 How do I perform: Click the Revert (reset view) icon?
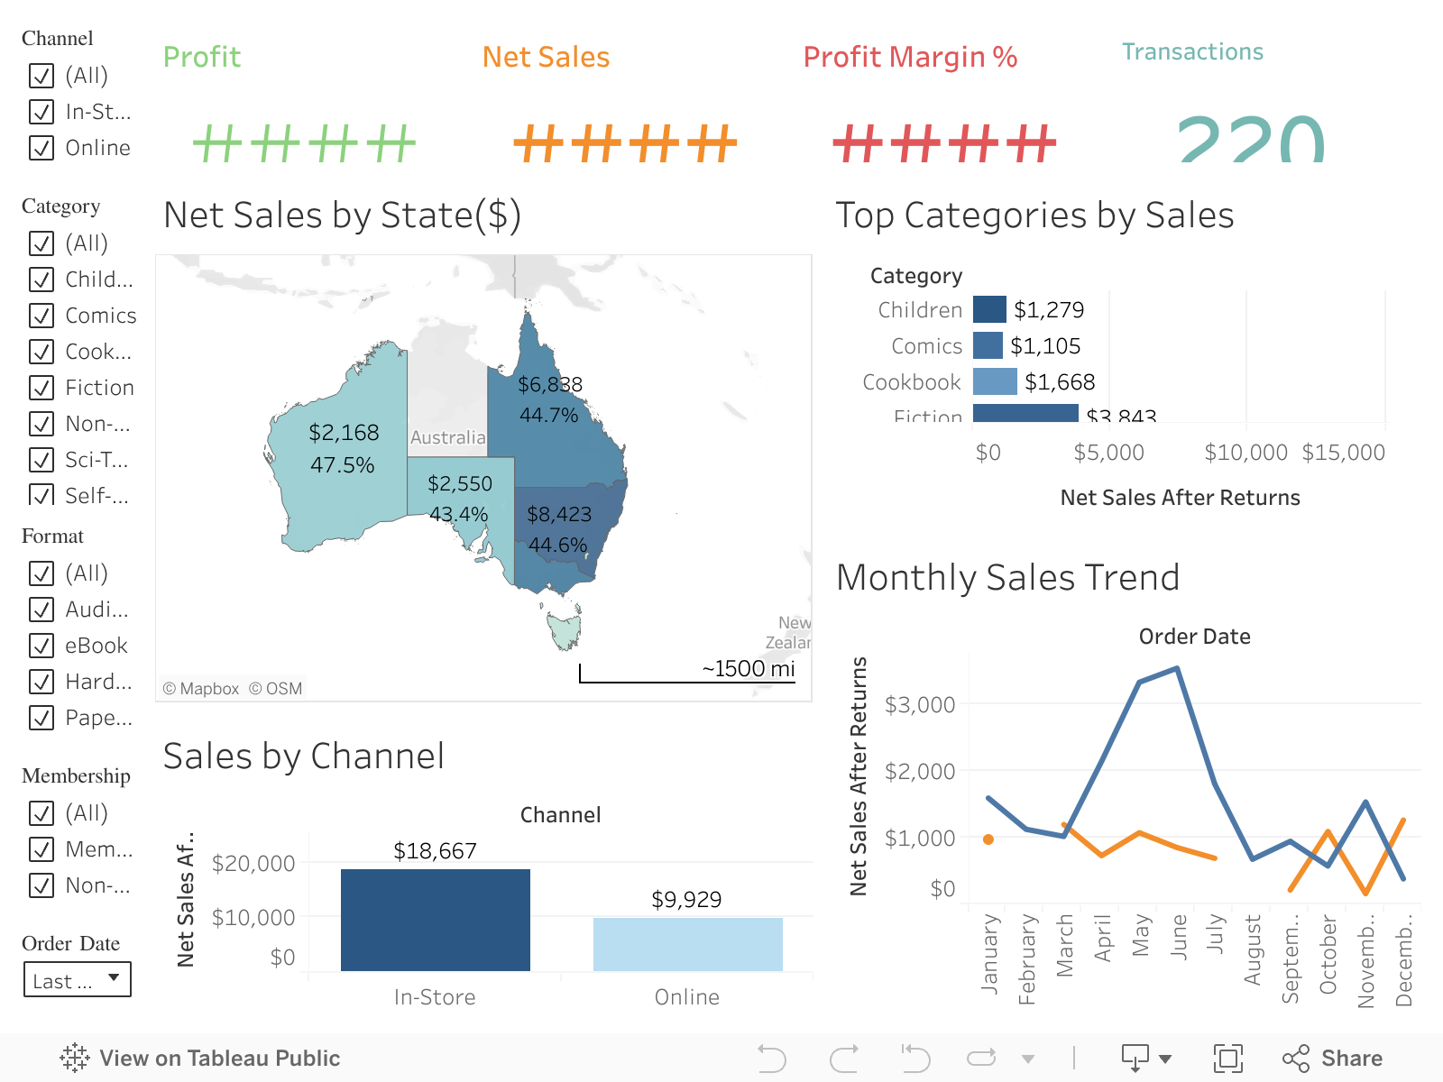(915, 1058)
